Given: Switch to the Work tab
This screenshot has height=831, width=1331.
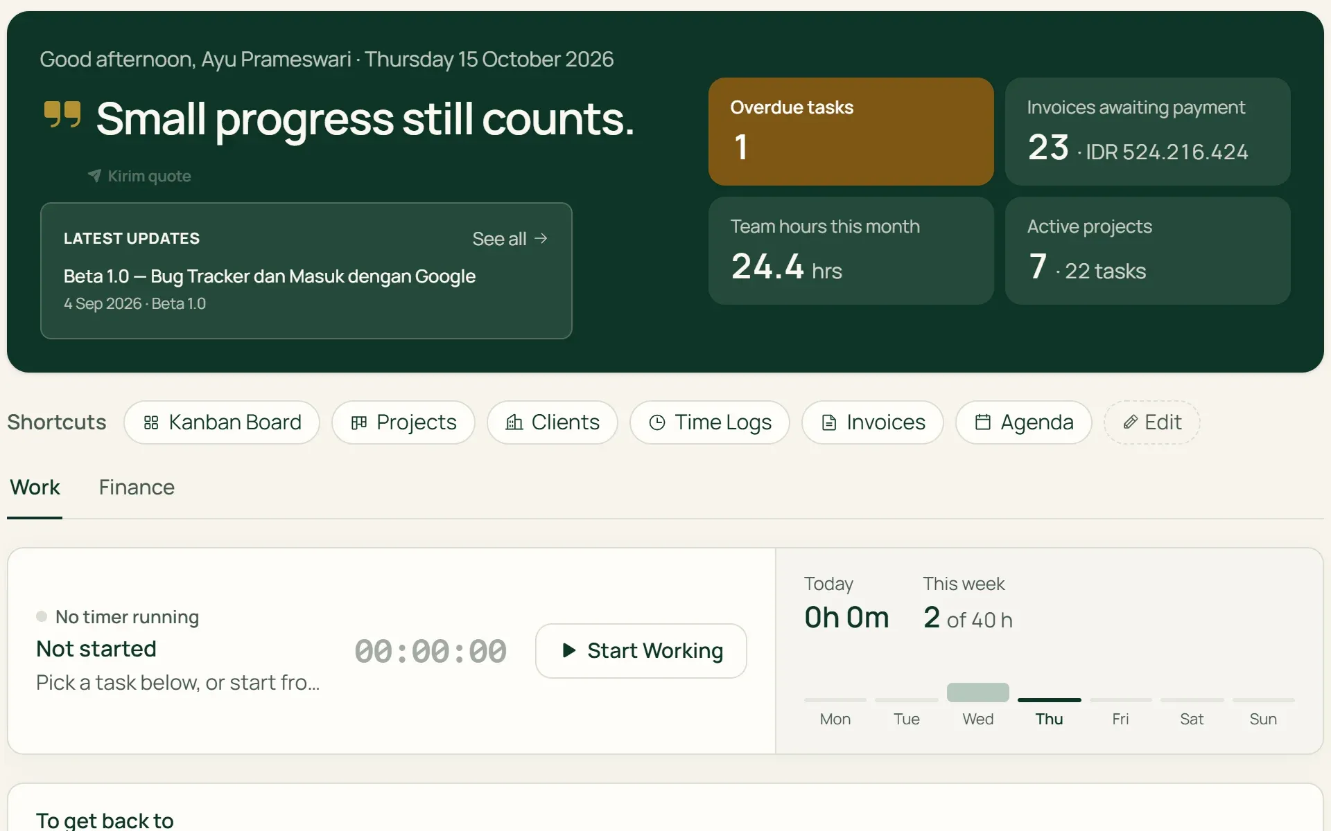Looking at the screenshot, I should [x=35, y=488].
